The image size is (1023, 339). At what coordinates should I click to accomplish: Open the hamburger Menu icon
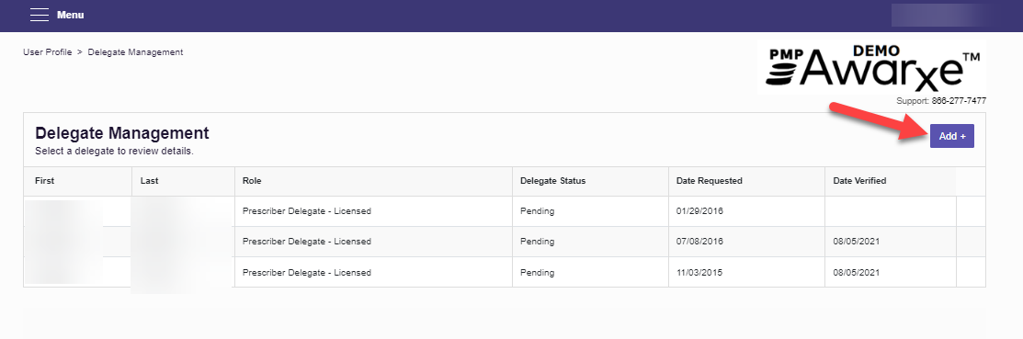pyautogui.click(x=40, y=15)
